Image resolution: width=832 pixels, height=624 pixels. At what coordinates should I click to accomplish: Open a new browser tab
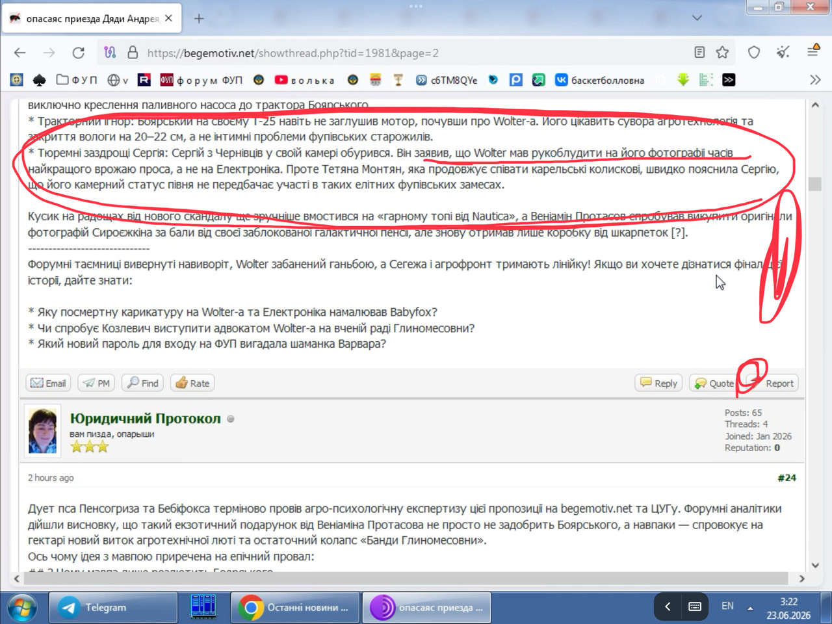(x=199, y=19)
